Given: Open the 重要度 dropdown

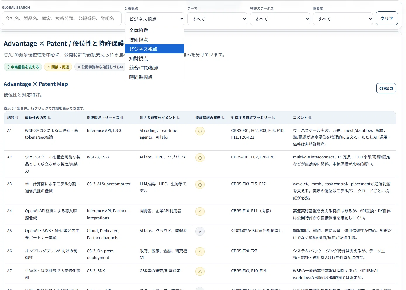Looking at the screenshot, I should (x=343, y=19).
